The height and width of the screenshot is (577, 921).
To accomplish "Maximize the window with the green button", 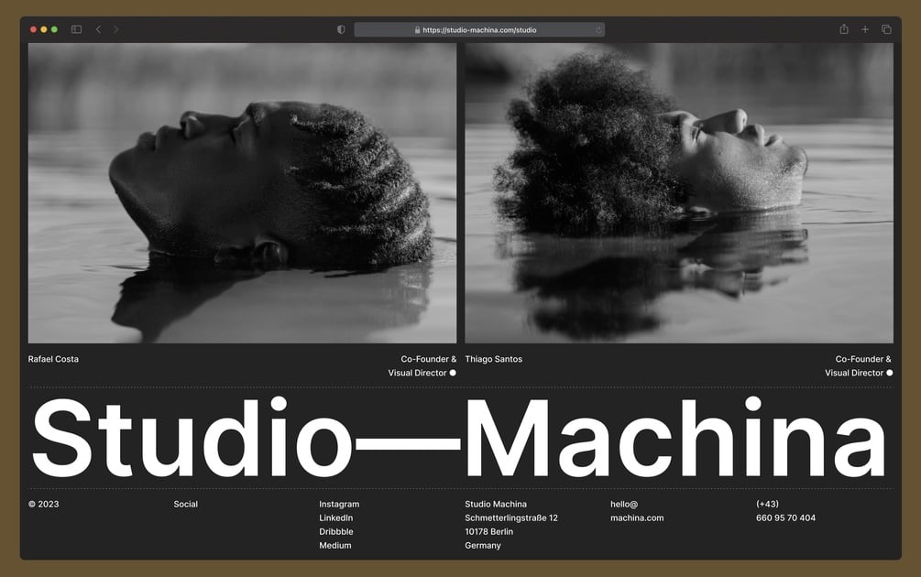I will 54,29.
